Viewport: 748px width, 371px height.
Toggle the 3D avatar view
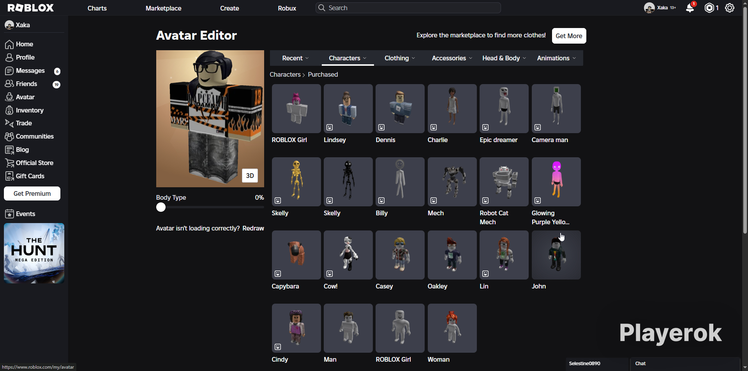point(250,176)
